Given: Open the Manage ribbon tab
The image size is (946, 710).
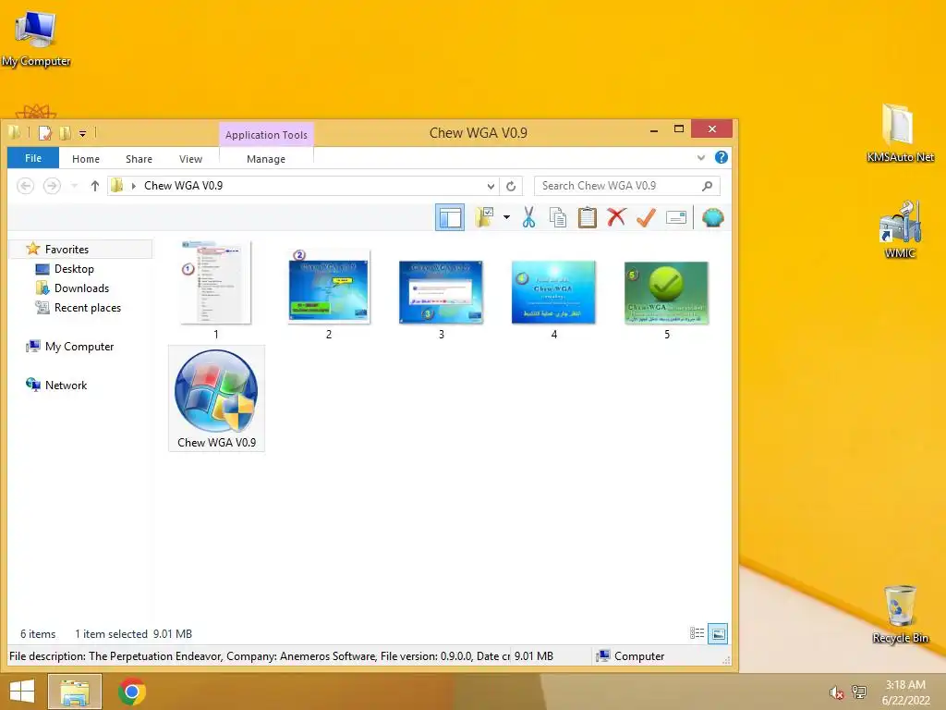Looking at the screenshot, I should click(266, 159).
